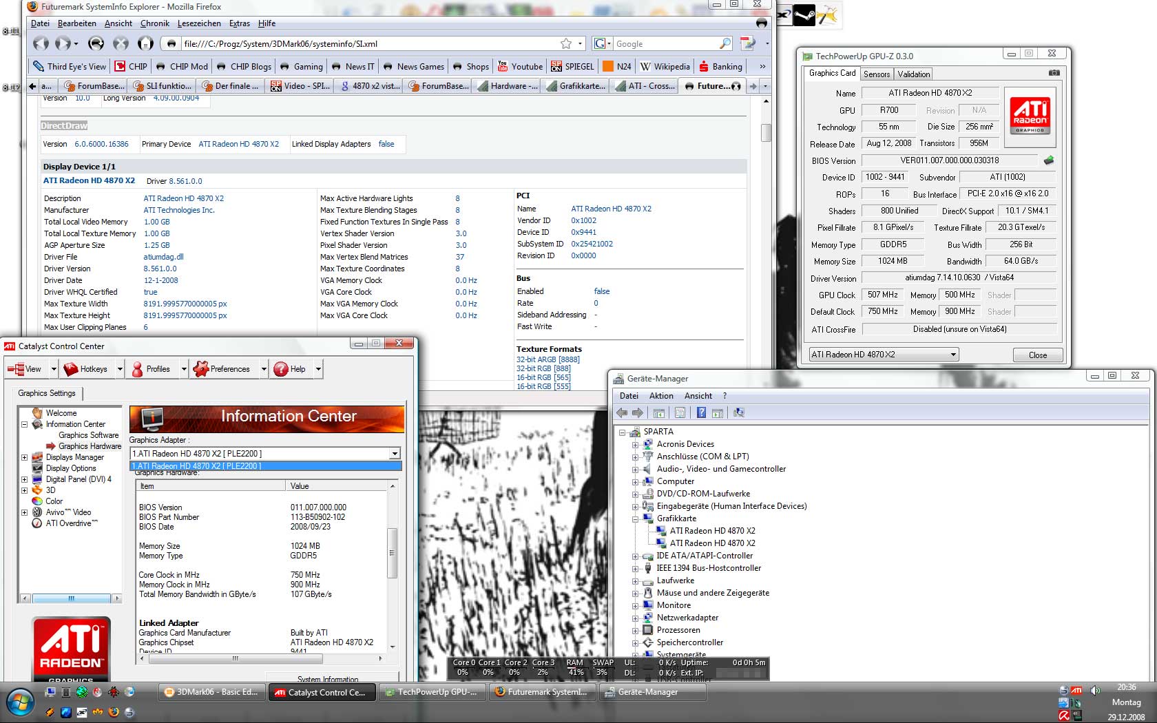Select Color in the Catalyst settings tree
The width and height of the screenshot is (1157, 723).
coord(54,501)
